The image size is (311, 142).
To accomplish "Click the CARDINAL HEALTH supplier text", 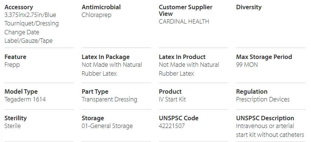I will click(184, 21).
